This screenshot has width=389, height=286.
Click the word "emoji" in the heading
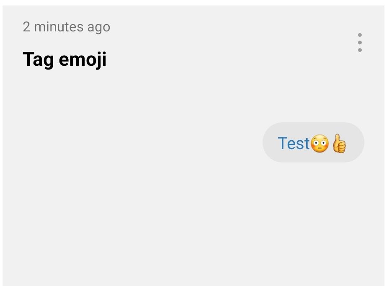(82, 59)
